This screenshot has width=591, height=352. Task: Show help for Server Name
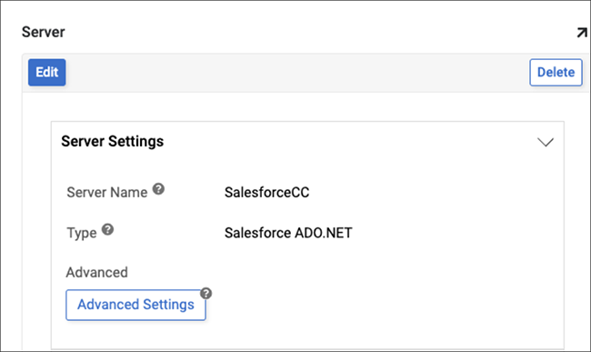(158, 189)
